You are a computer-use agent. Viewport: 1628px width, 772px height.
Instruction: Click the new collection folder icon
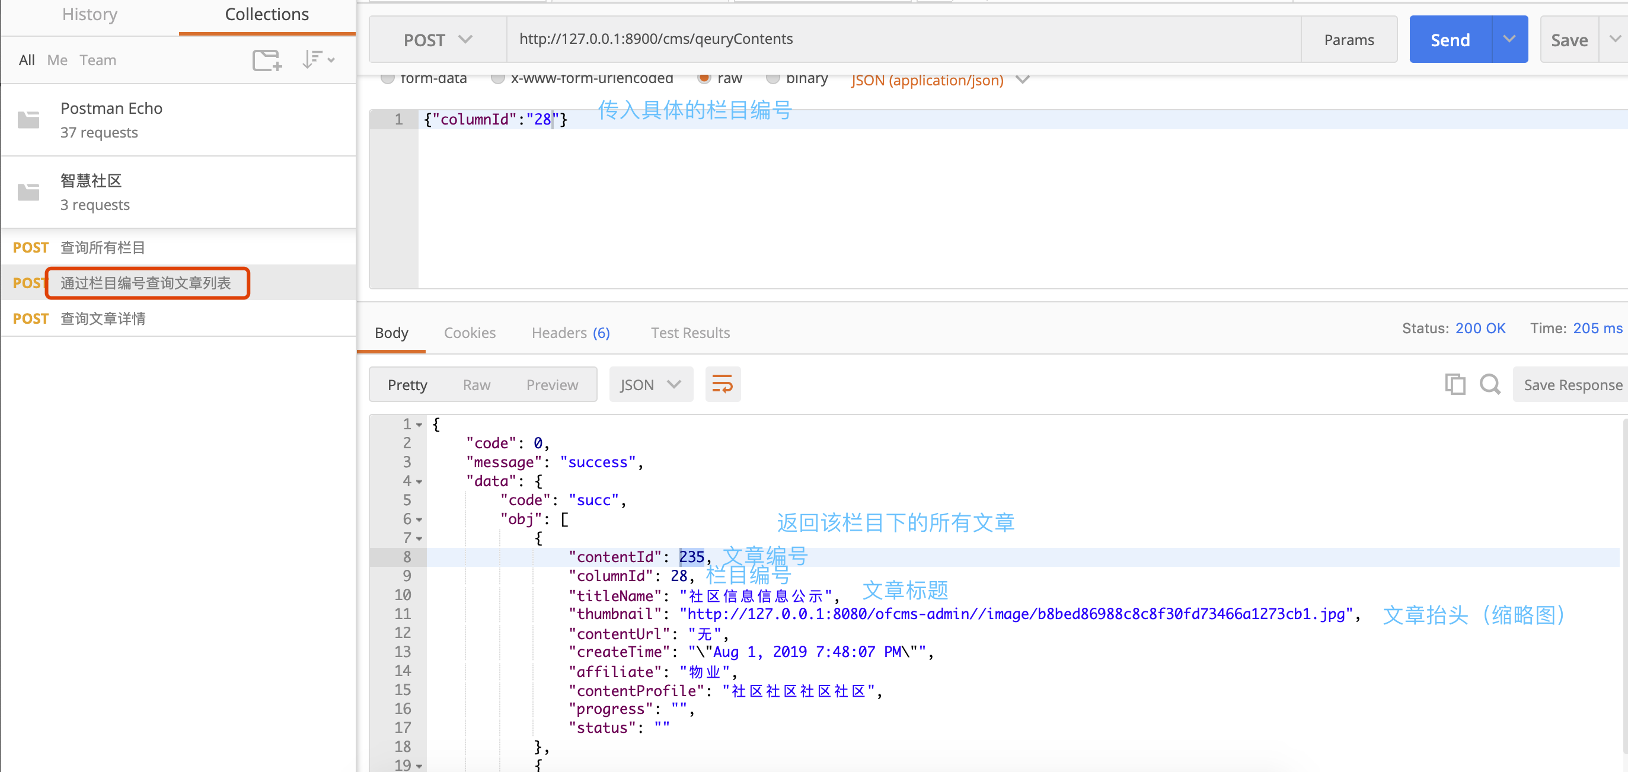click(x=266, y=60)
